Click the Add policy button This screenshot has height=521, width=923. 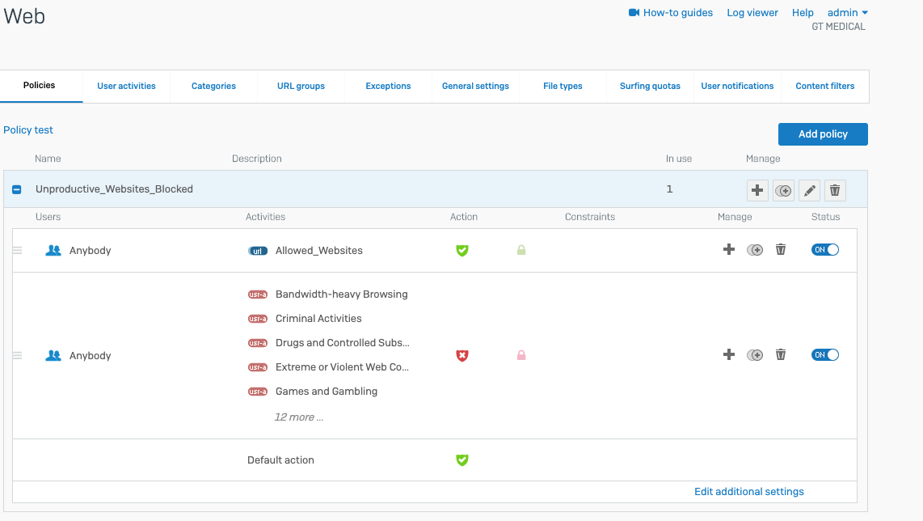pos(823,134)
